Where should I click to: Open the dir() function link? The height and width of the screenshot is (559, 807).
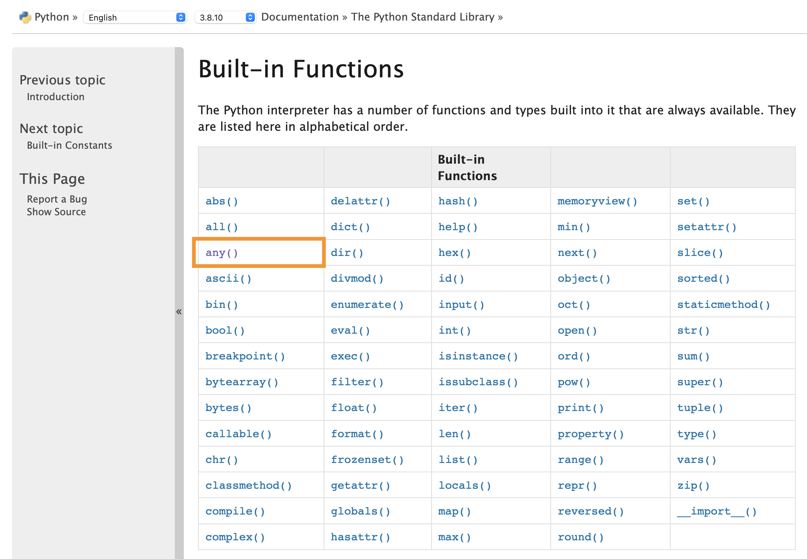[x=347, y=253]
